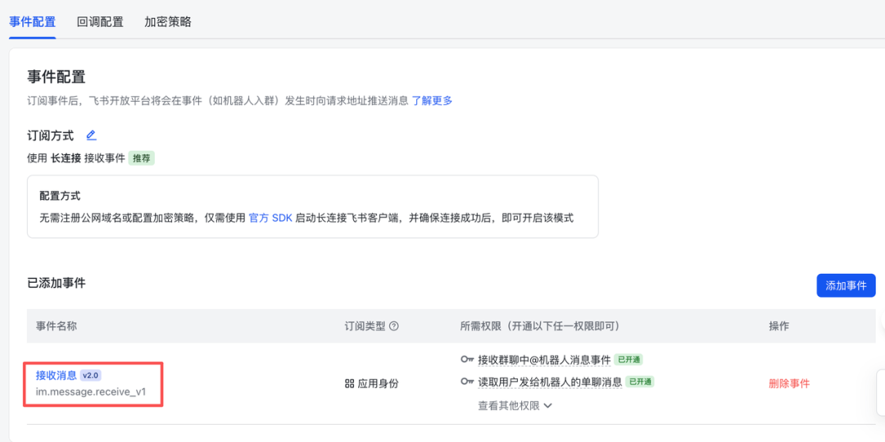Click 接收群聊中@机器人消息事件 permission text

click(x=544, y=359)
